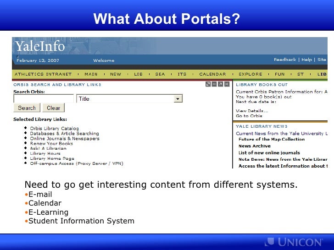The image size is (334, 250).
Task: Click the Help link in header
Action: [x=306, y=60]
